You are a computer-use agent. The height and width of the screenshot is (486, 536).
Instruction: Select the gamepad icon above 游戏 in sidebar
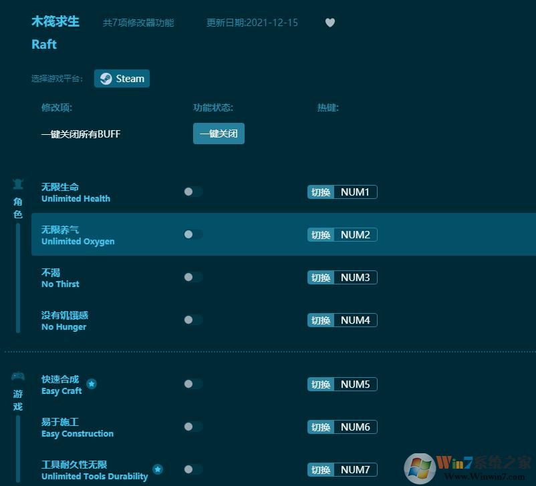coord(18,376)
